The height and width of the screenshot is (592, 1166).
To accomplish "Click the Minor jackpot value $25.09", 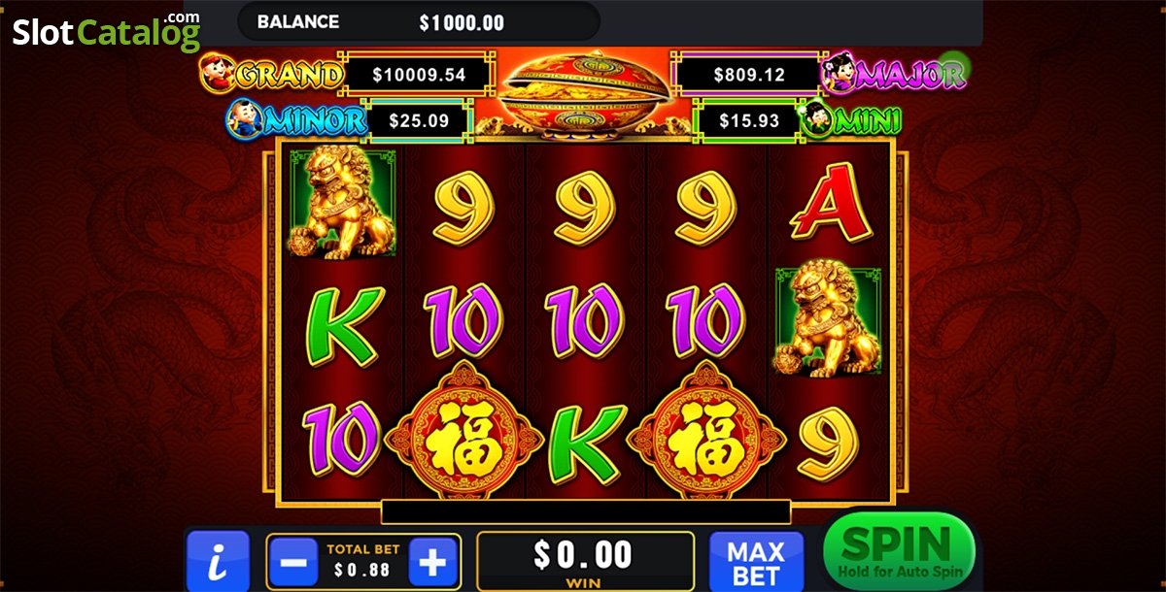I will [419, 120].
